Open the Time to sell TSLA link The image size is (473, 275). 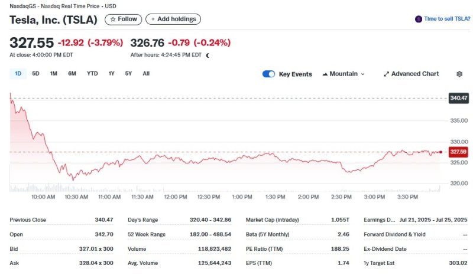pos(447,19)
